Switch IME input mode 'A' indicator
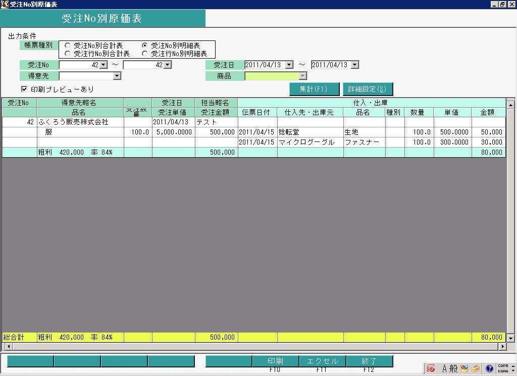The image size is (517, 376). 444,368
